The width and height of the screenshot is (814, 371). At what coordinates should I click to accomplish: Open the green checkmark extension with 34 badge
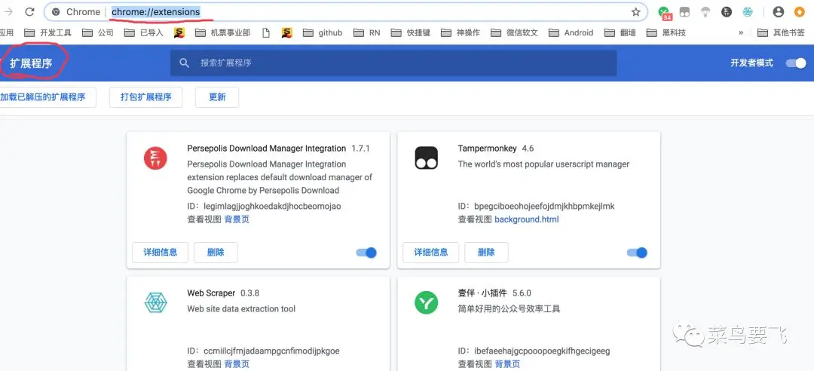(664, 12)
